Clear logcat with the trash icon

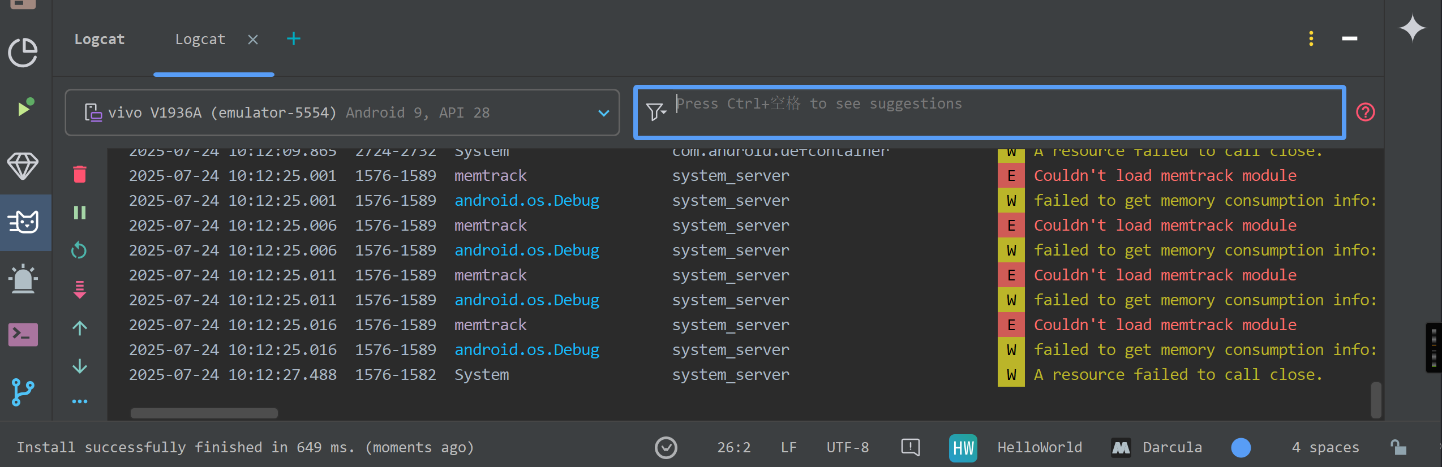click(80, 174)
